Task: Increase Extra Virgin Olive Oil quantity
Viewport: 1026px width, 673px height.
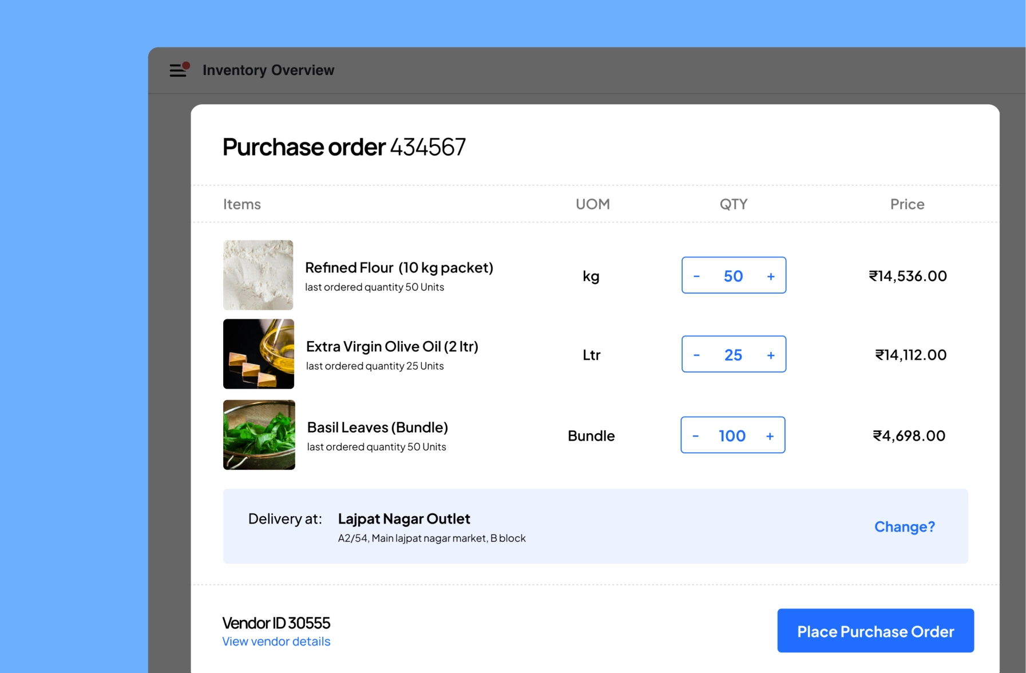Action: click(771, 355)
